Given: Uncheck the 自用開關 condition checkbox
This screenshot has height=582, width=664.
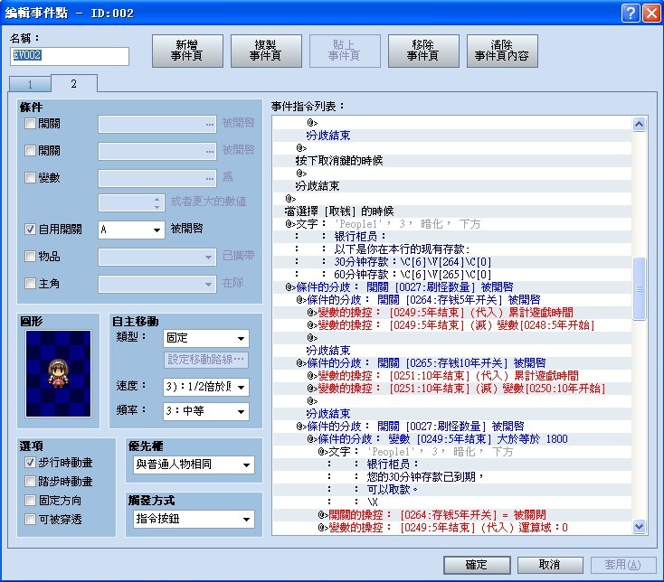Looking at the screenshot, I should [30, 230].
